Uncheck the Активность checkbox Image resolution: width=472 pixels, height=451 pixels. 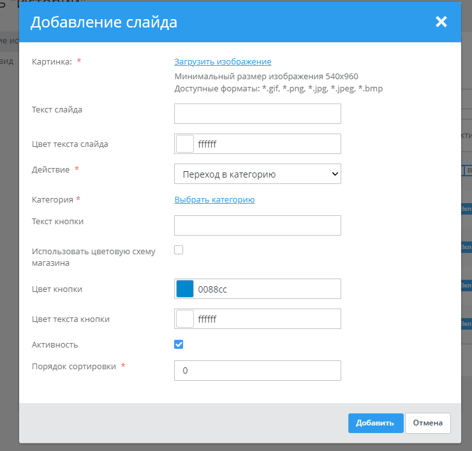tap(179, 344)
